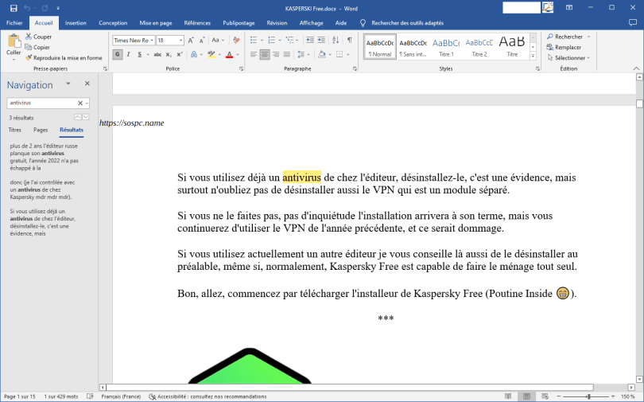Open the search options arrow in the Navigation box
Image resolution: width=644 pixels, height=402 pixels.
(87, 103)
